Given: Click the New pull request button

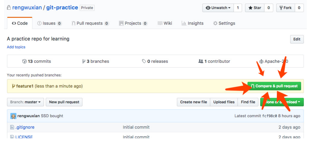Looking at the screenshot, I should [x=64, y=102].
